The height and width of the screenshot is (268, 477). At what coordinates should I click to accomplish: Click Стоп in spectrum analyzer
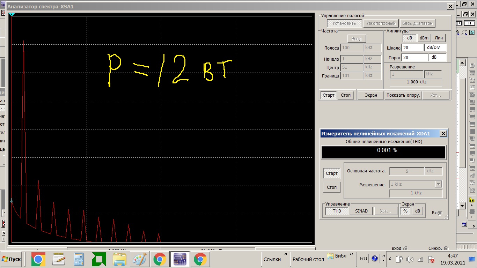[x=346, y=95]
